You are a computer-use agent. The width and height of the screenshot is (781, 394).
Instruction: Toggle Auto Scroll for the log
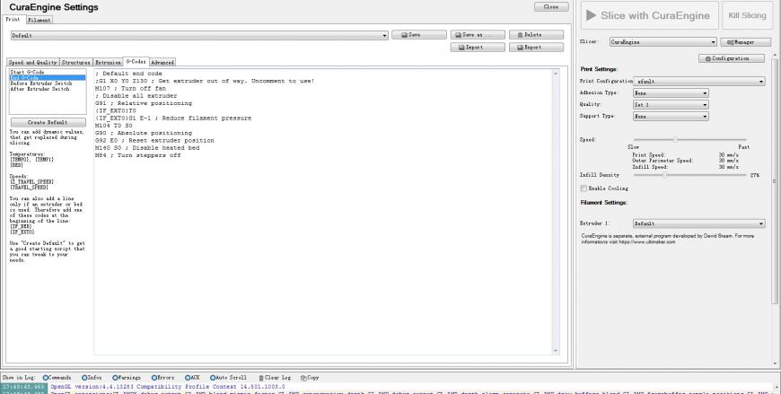coord(228,378)
